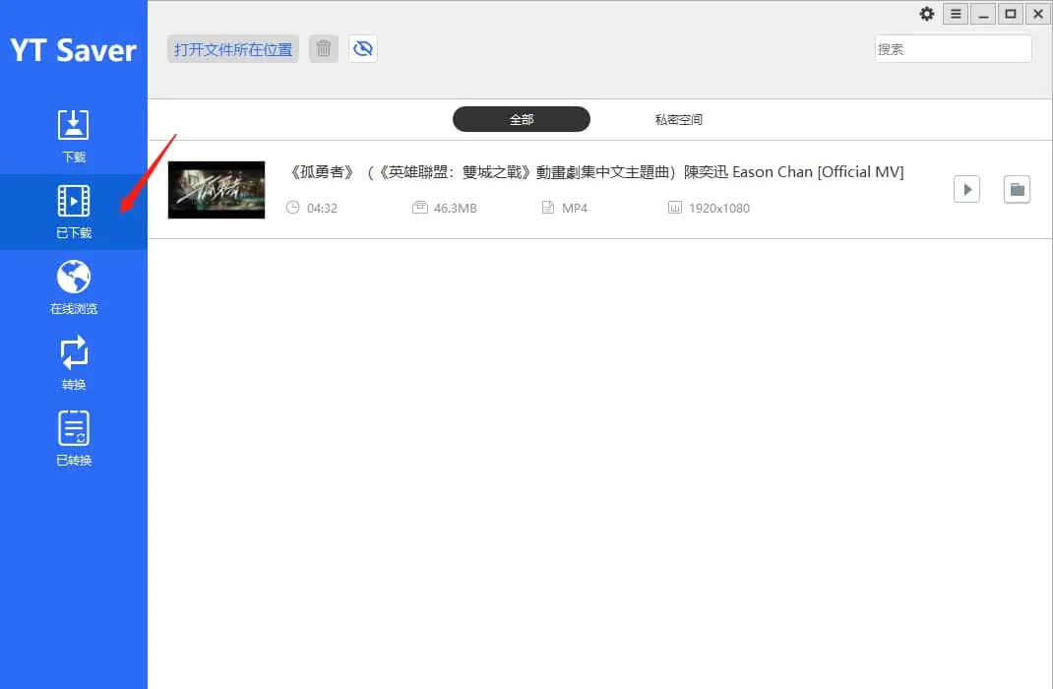Switch to the 全部 (All) tab

click(521, 119)
